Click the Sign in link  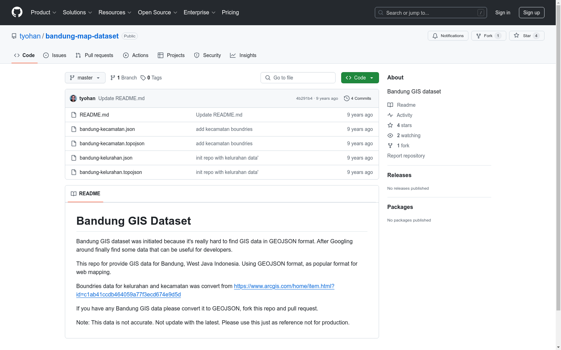[x=503, y=13]
